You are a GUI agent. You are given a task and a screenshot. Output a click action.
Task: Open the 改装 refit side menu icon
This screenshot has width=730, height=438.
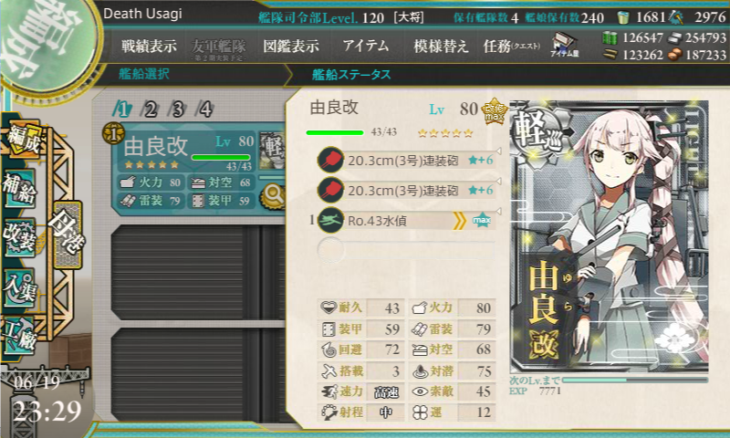[x=19, y=238]
